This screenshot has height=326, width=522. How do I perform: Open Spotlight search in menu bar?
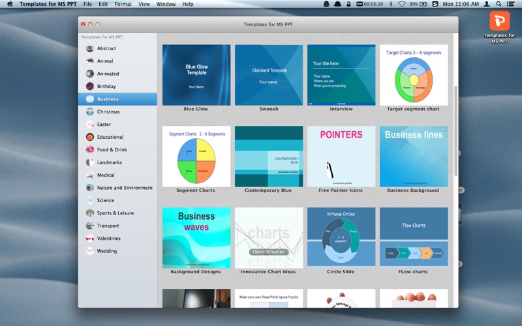coord(499,4)
